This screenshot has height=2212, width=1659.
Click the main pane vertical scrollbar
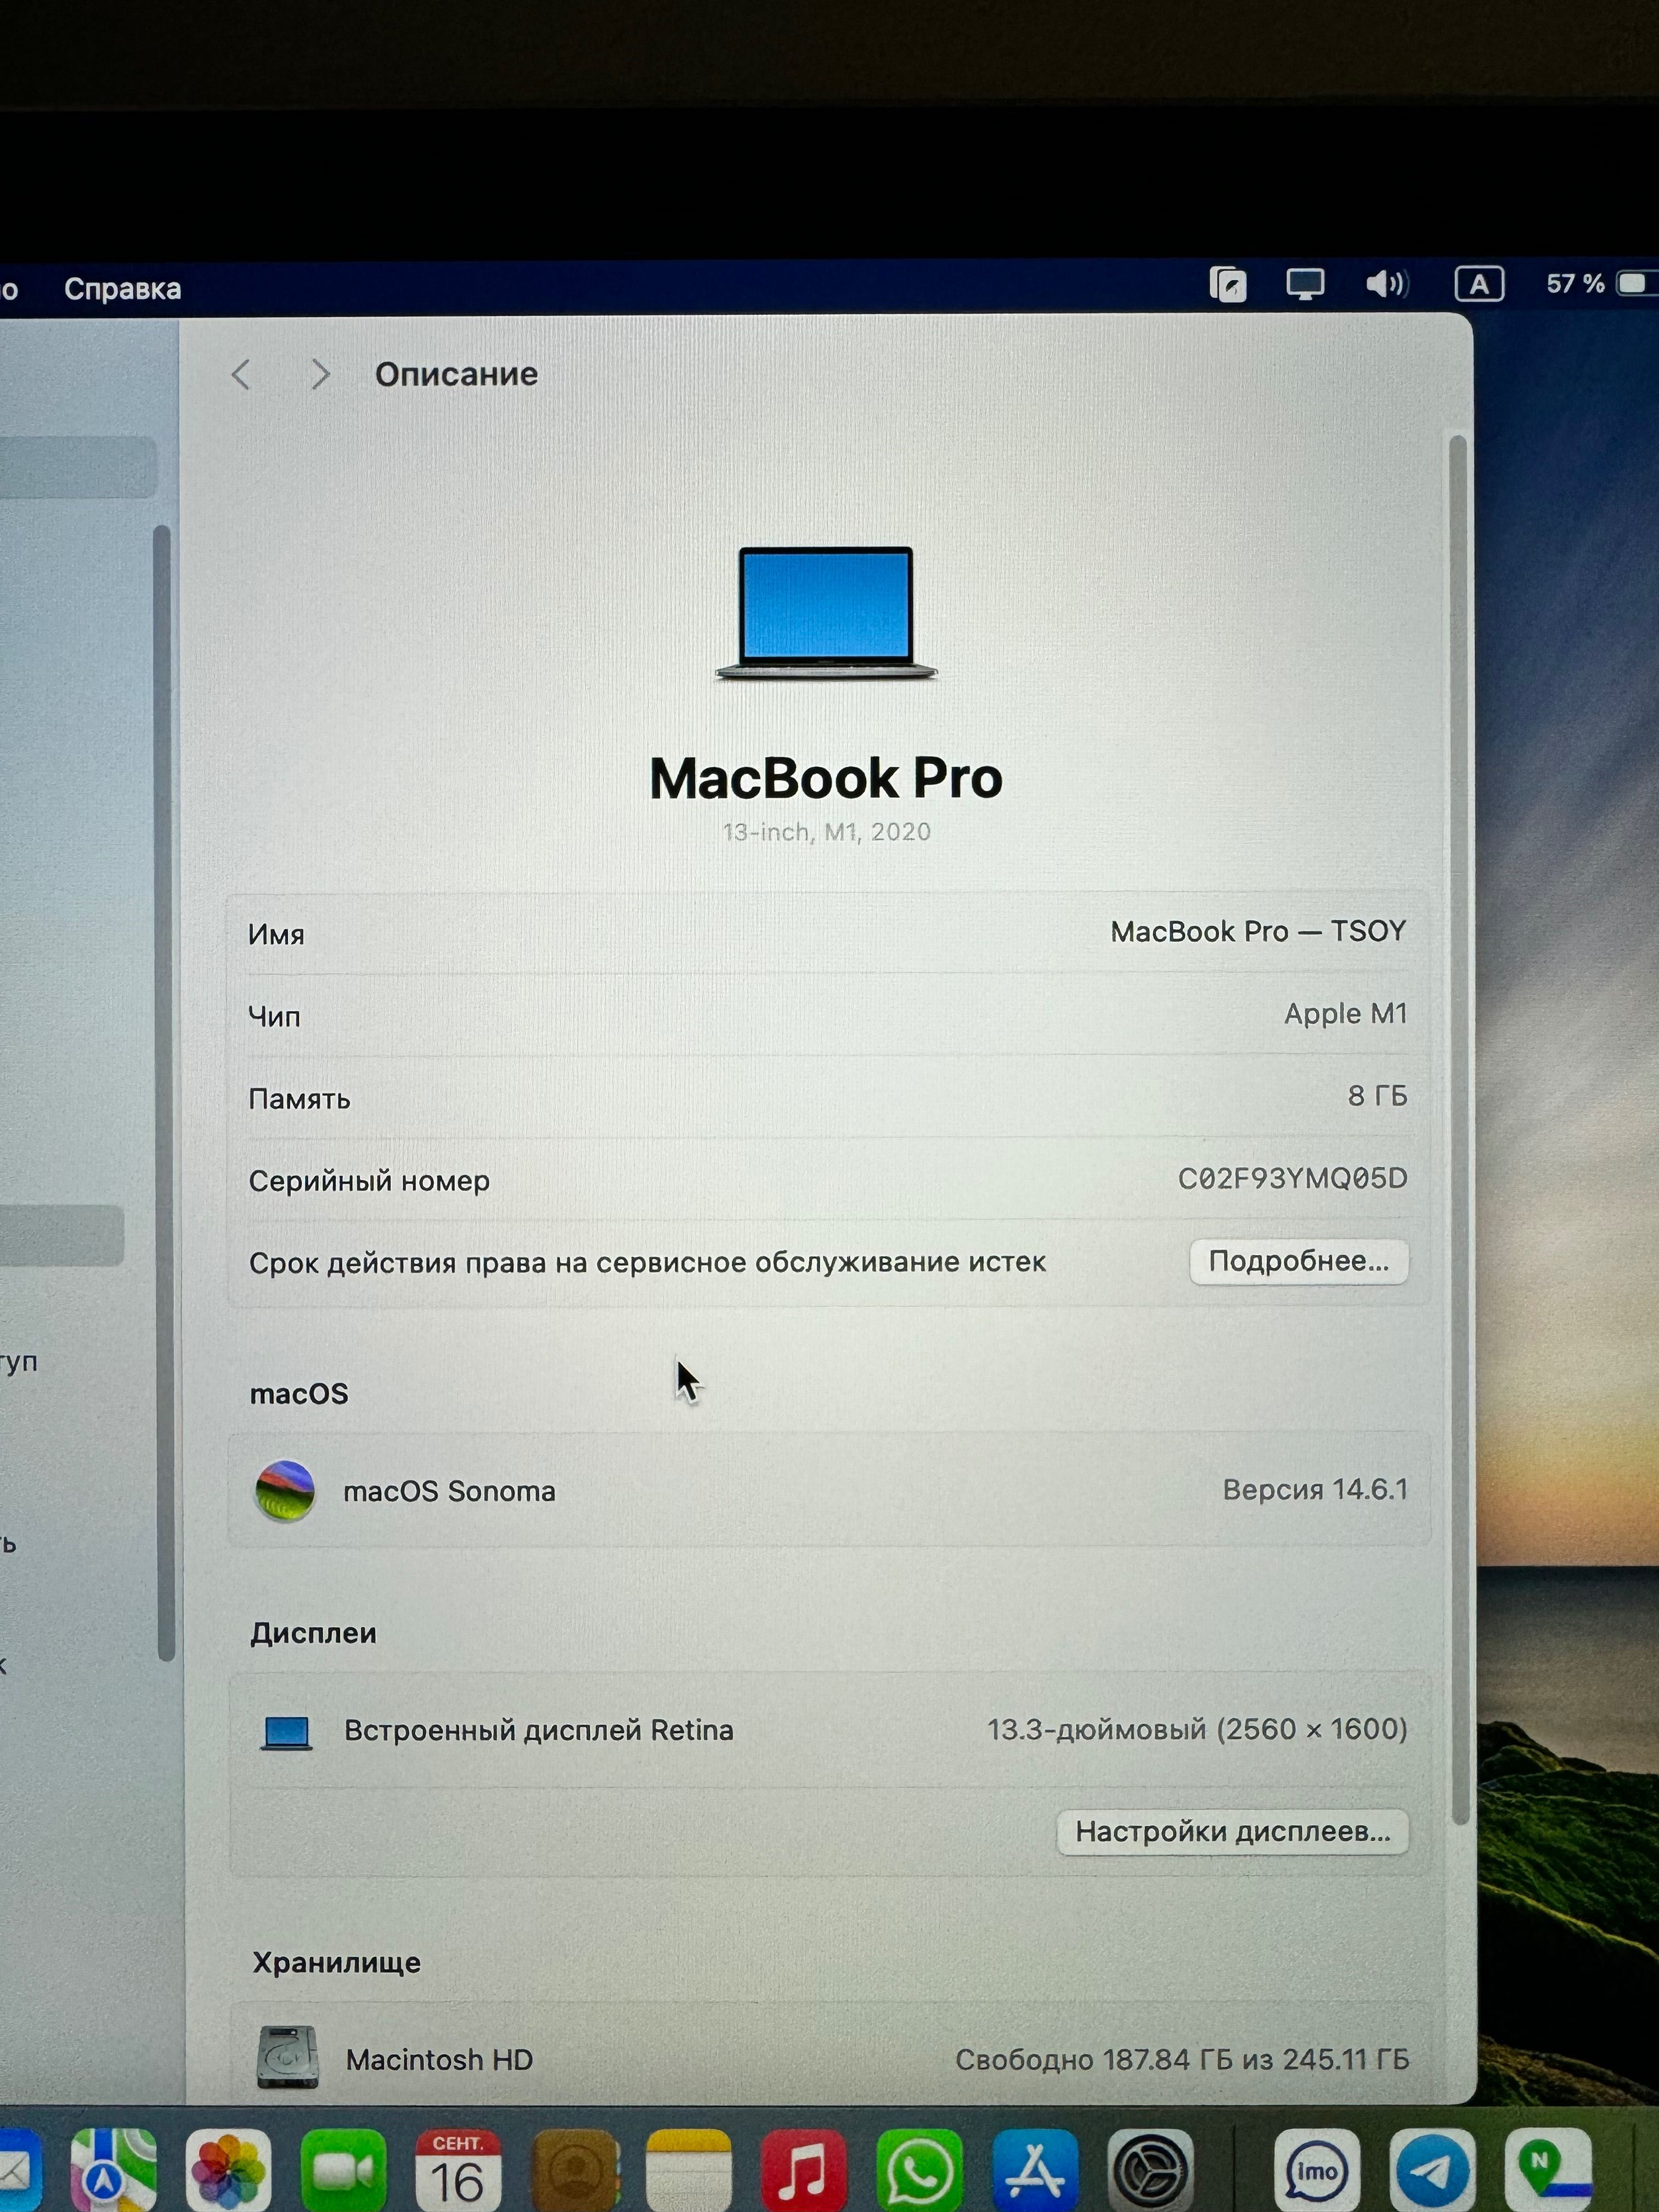tap(1459, 1130)
